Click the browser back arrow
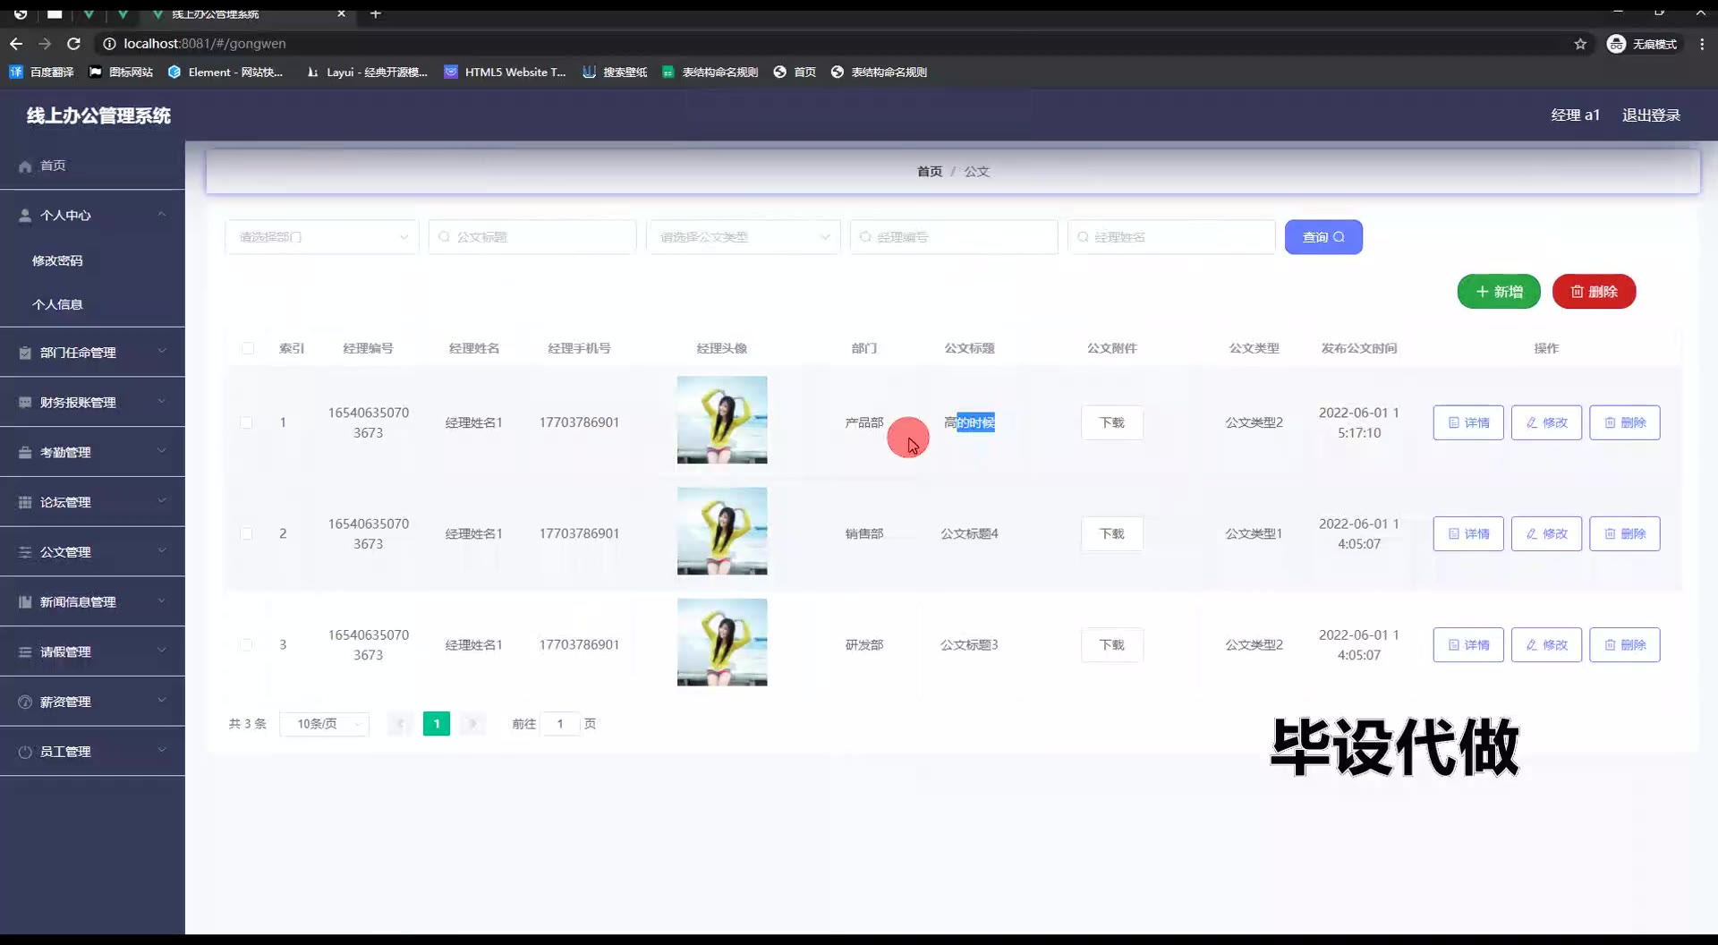This screenshot has height=945, width=1718. coord(16,44)
